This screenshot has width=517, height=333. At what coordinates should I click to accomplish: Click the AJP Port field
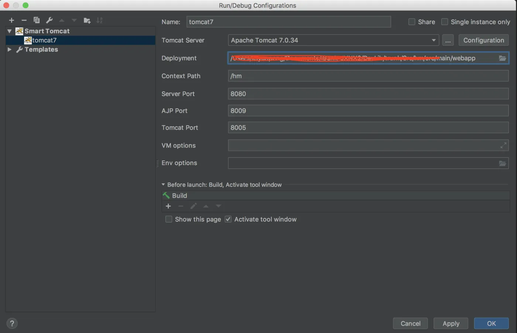tap(368, 111)
